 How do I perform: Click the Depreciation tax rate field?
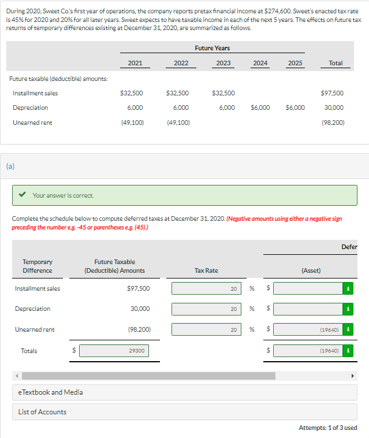coord(206,309)
